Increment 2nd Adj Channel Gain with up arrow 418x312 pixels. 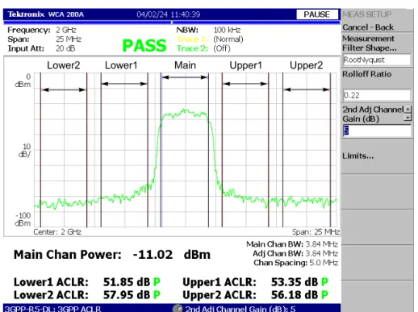click(408, 109)
